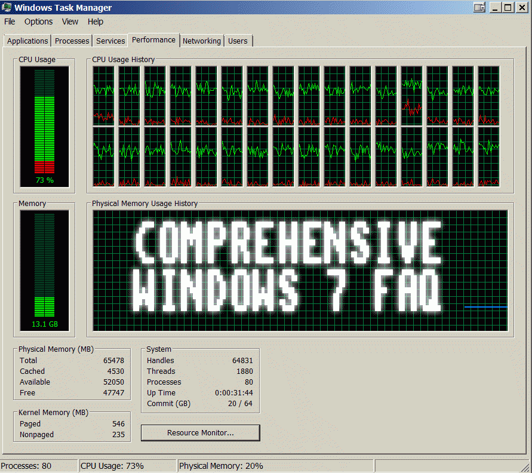Select the Performance tab
Viewport: 532px width, 473px height.
point(153,40)
